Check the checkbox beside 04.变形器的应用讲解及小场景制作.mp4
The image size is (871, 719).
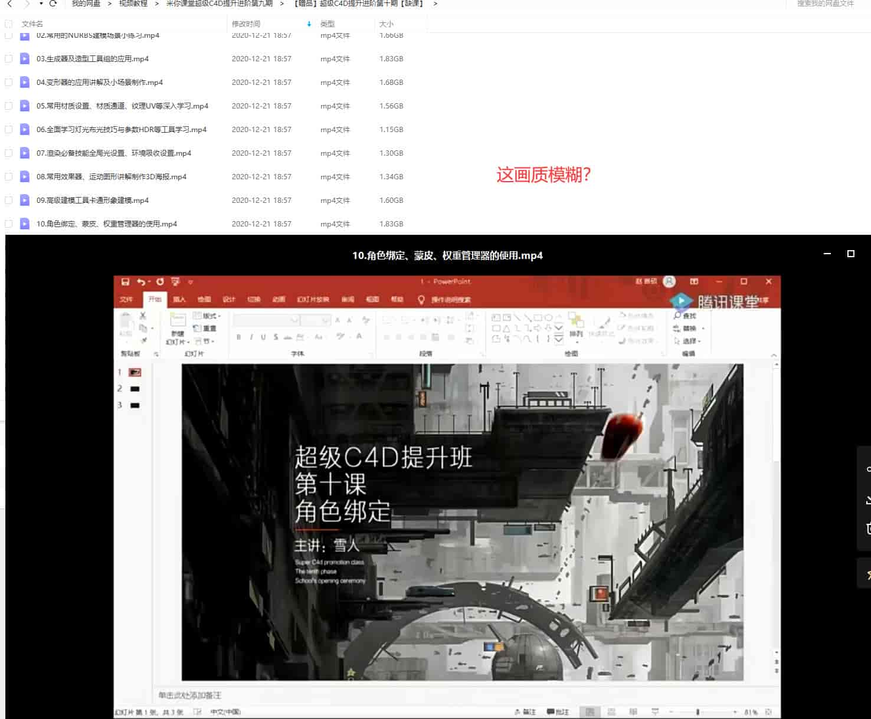pyautogui.click(x=8, y=82)
